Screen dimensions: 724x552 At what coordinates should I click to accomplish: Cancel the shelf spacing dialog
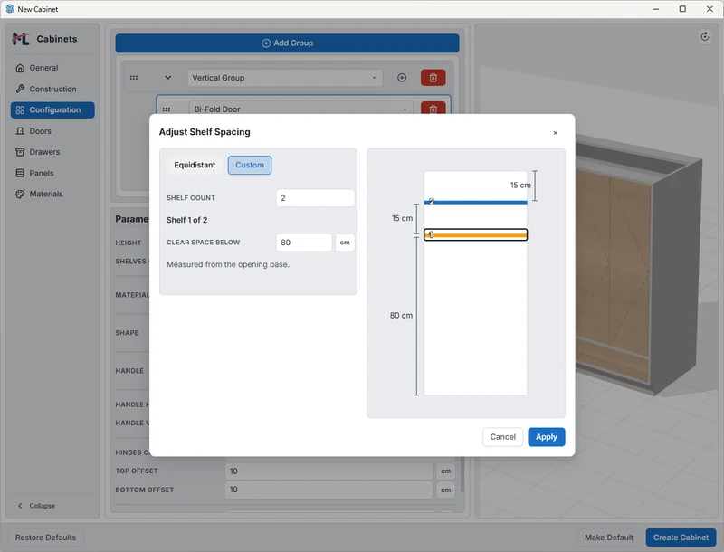pos(502,436)
